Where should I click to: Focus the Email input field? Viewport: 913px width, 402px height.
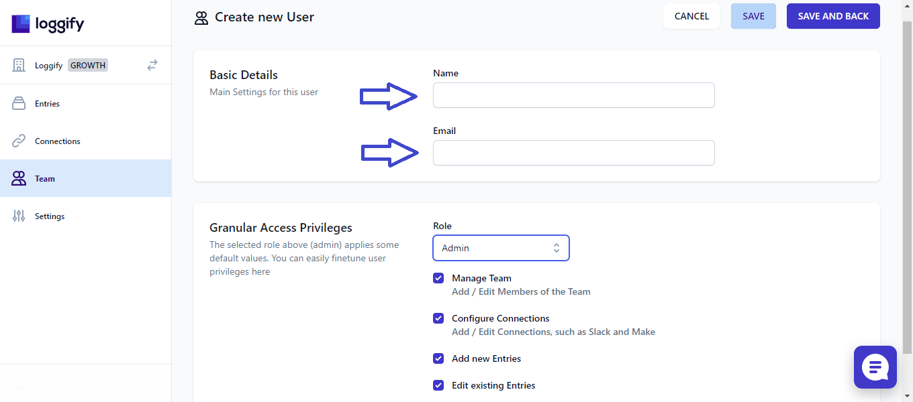click(x=574, y=153)
